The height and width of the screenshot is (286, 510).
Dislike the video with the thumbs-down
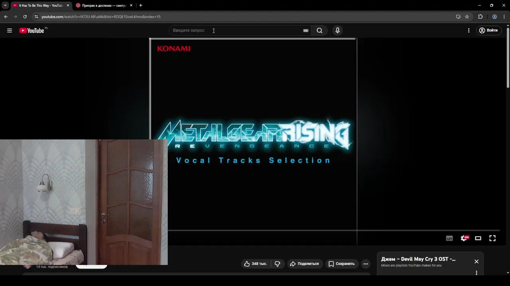[278, 264]
